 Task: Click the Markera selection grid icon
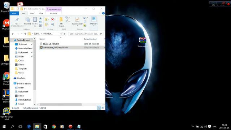(x=94, y=19)
